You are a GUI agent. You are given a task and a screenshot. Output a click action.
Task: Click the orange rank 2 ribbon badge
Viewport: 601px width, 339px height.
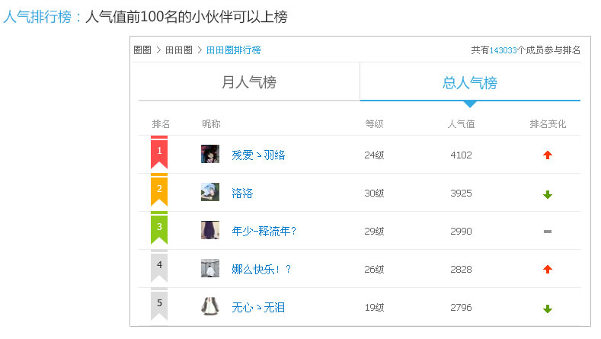[159, 190]
